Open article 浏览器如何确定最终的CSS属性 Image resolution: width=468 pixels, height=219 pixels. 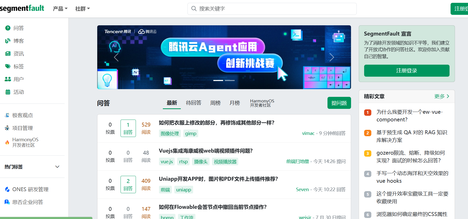coord(412,214)
